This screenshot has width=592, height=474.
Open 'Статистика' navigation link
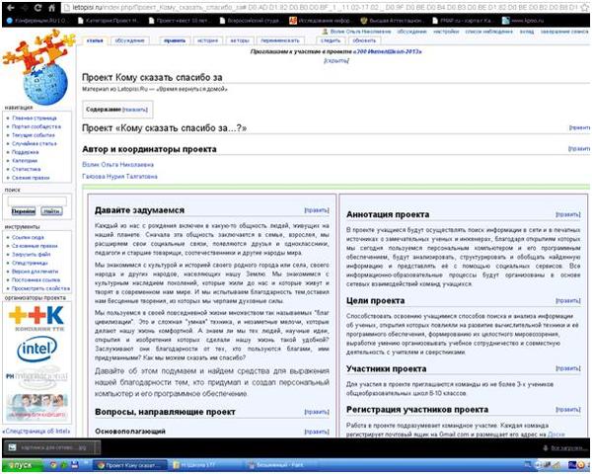(26, 169)
